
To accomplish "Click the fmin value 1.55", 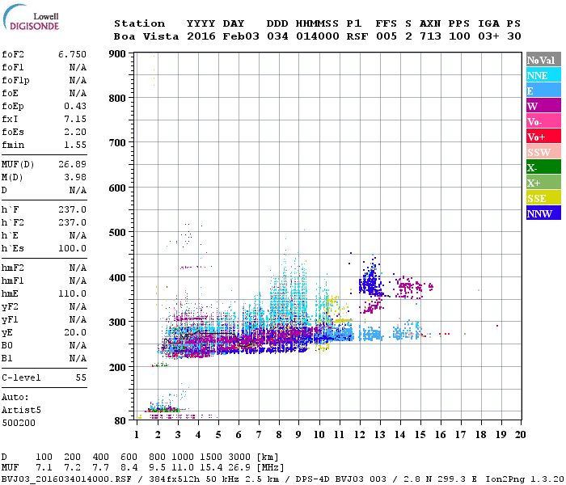I will tap(75, 145).
